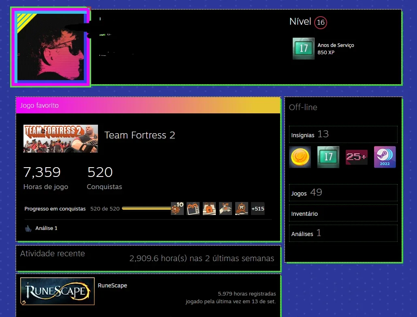
Task: View the calendar achievement icon
Action: tap(193, 208)
